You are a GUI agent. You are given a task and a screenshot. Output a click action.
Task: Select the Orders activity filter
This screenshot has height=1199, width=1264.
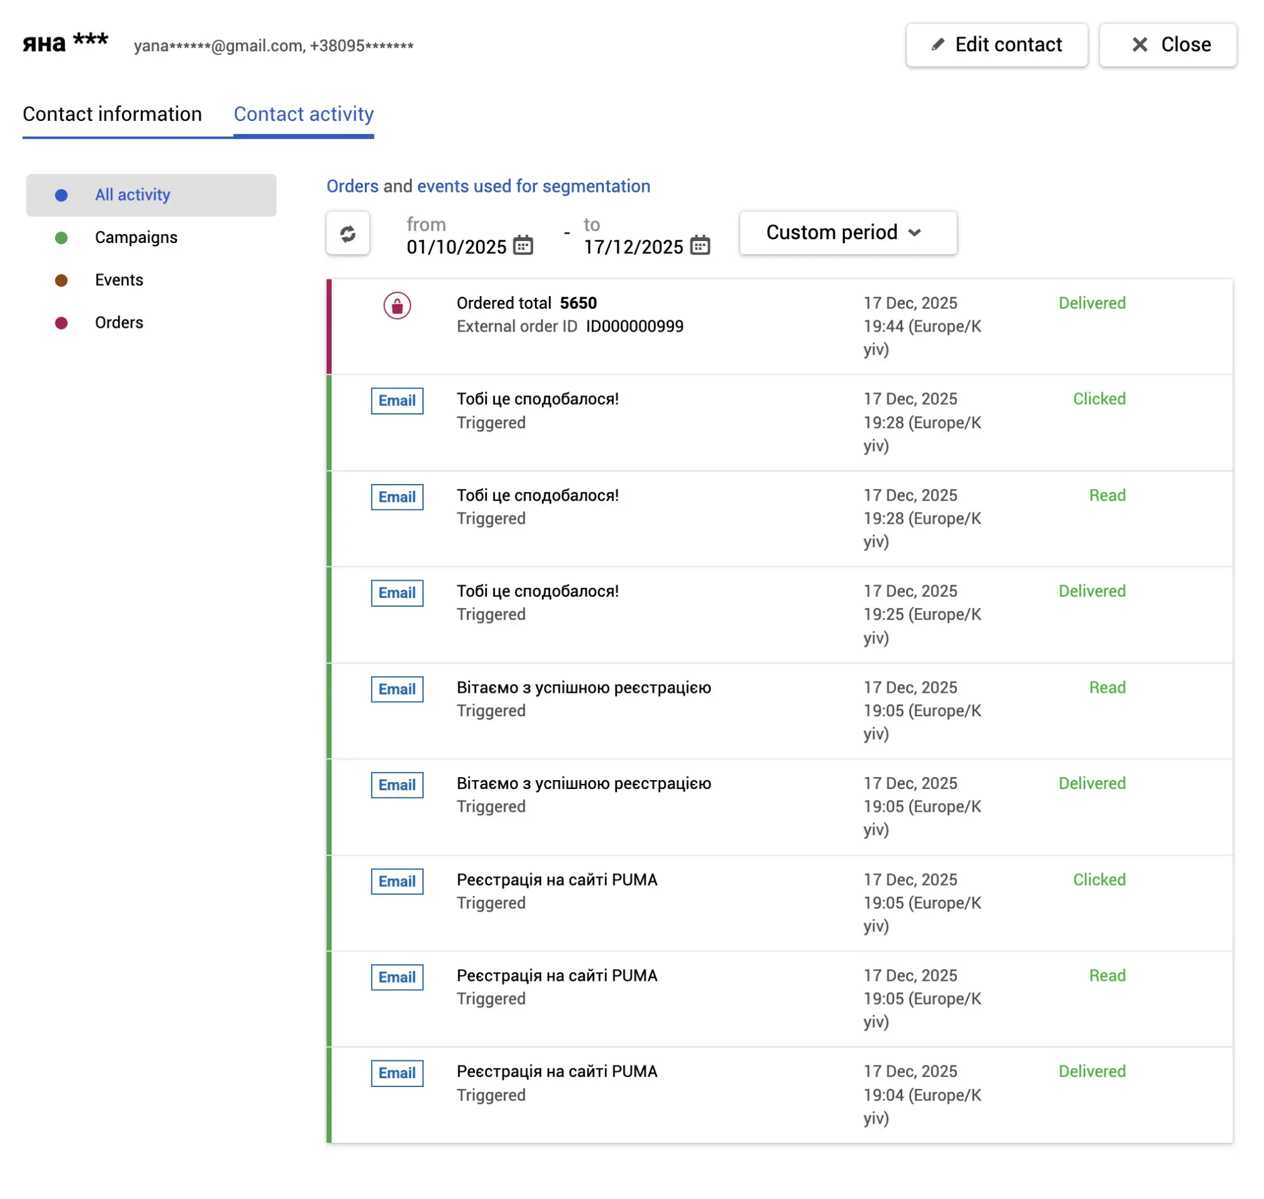119,323
